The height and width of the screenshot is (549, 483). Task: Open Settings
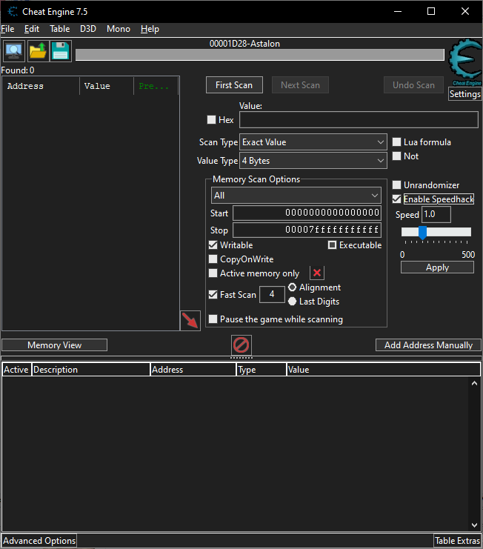465,94
